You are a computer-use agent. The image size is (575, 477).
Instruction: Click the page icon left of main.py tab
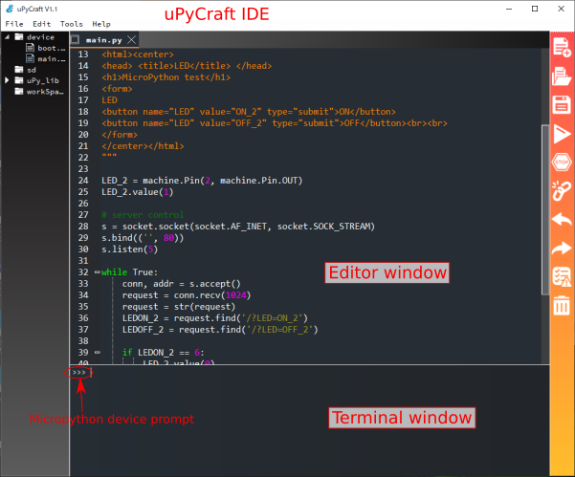[x=75, y=39]
